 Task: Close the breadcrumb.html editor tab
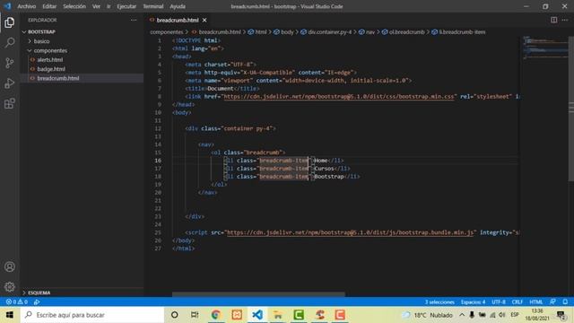point(204,20)
